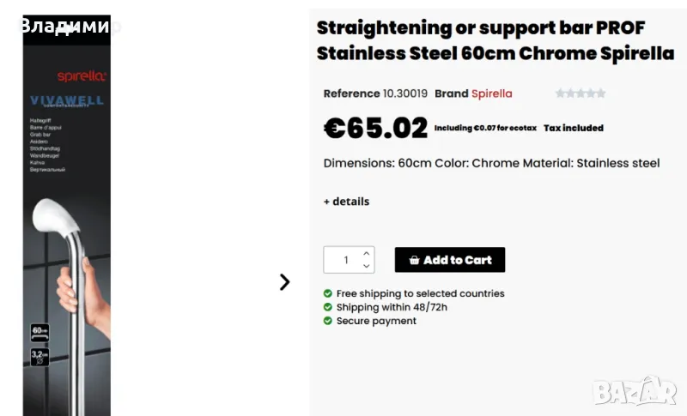Click the BAZAR watermark logo
The width and height of the screenshot is (687, 416).
[x=635, y=391]
